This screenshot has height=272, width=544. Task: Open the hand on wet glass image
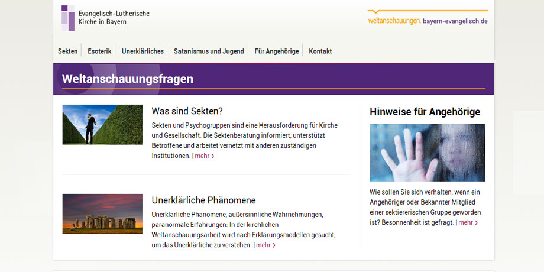pos(427,153)
